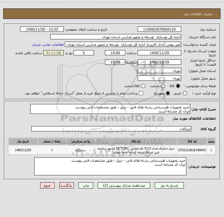
Task: Click the public announcement date field
Action: point(42,29)
